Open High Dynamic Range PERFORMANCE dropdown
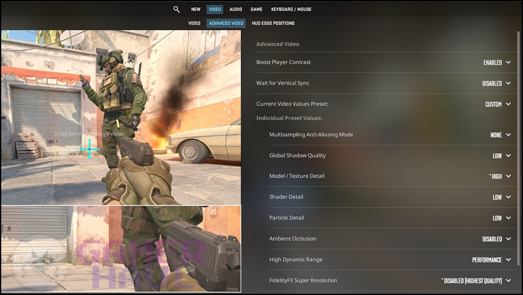The image size is (523, 295). (492, 260)
